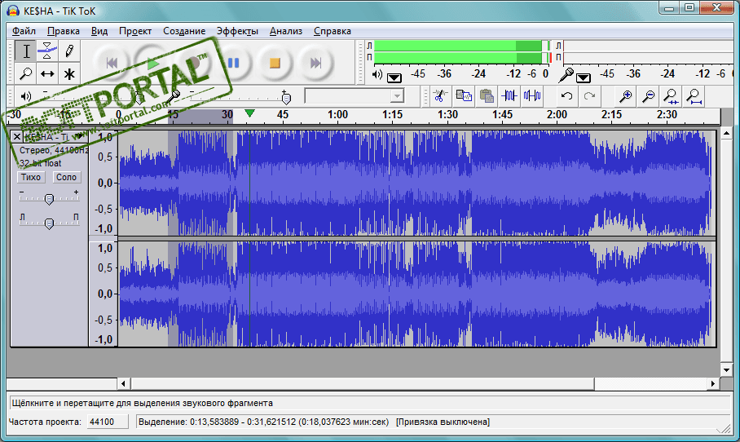The width and height of the screenshot is (740, 442).
Task: Trim audio outside the selection
Action: pyautogui.click(x=509, y=96)
